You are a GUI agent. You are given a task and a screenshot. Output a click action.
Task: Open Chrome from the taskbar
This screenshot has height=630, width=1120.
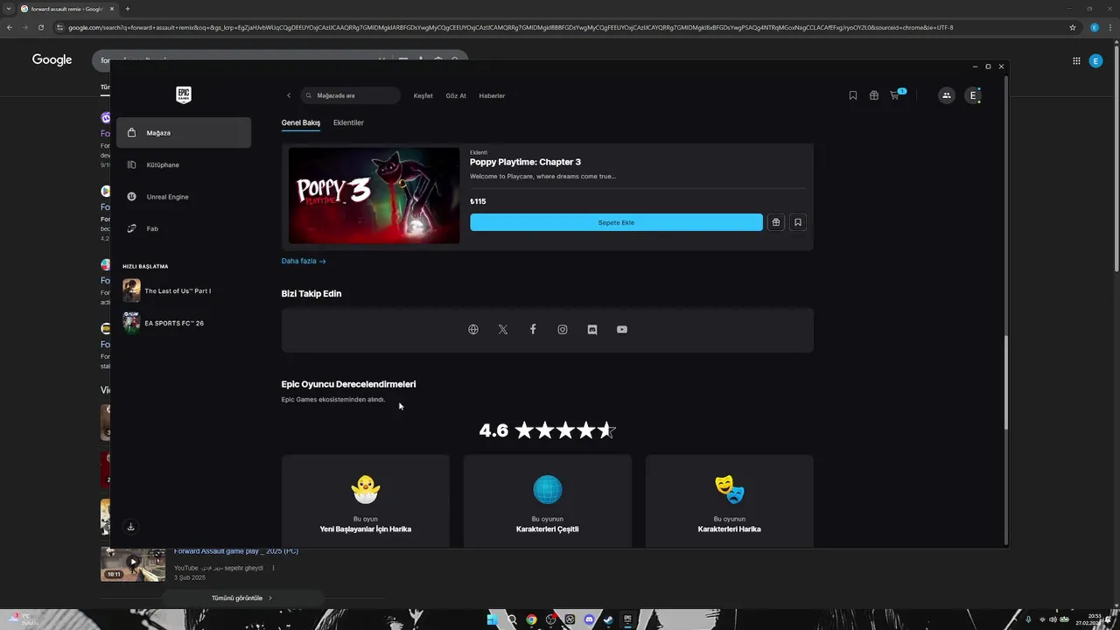pos(531,619)
